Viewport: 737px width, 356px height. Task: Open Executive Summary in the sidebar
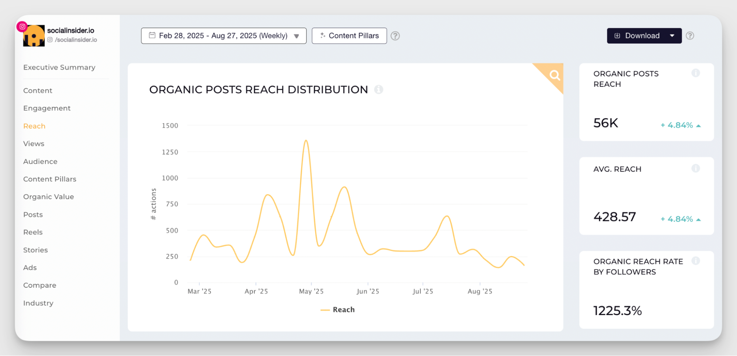(59, 68)
